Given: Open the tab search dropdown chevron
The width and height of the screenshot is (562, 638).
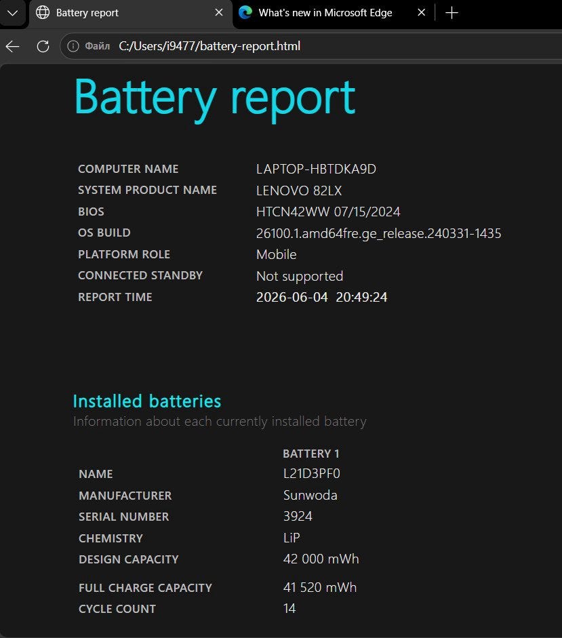Looking at the screenshot, I should pyautogui.click(x=13, y=13).
